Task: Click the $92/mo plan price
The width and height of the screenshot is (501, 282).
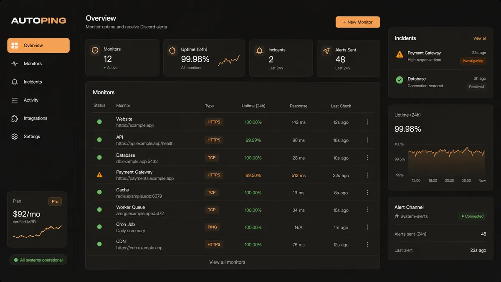Action: [x=27, y=214]
